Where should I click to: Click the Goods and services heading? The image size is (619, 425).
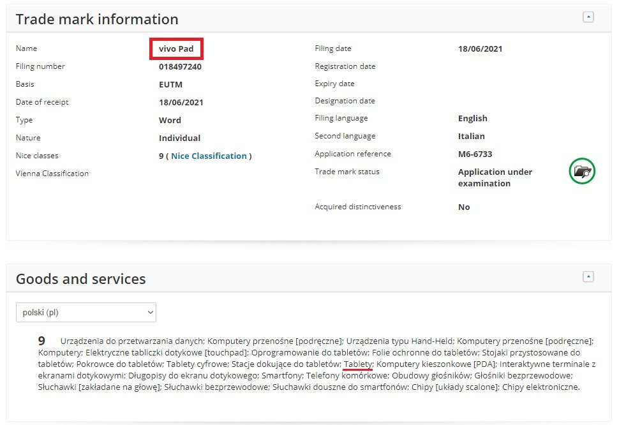coord(81,279)
